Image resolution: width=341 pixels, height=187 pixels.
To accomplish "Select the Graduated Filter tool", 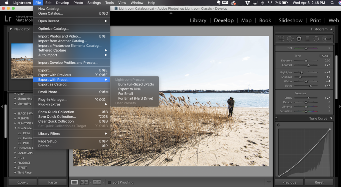I will (x=307, y=39).
